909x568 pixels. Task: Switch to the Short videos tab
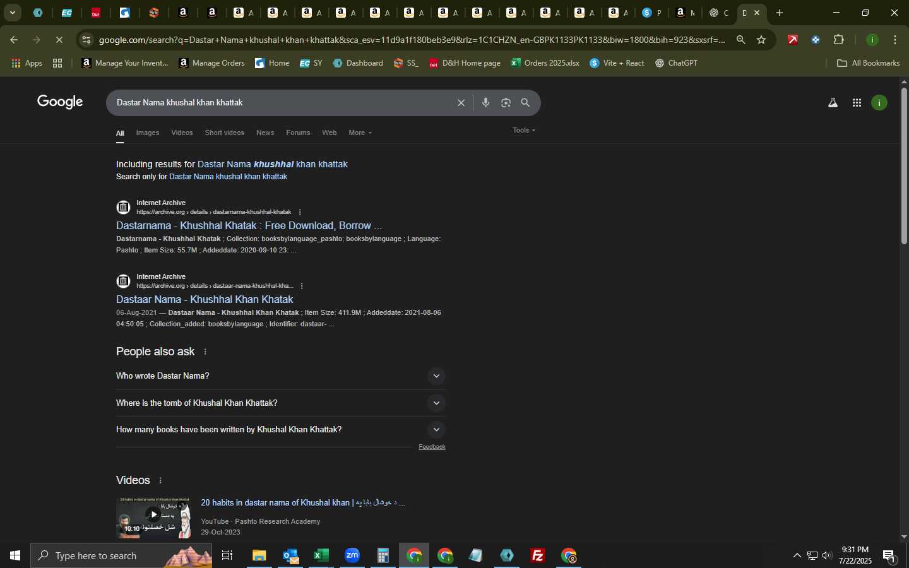(225, 133)
